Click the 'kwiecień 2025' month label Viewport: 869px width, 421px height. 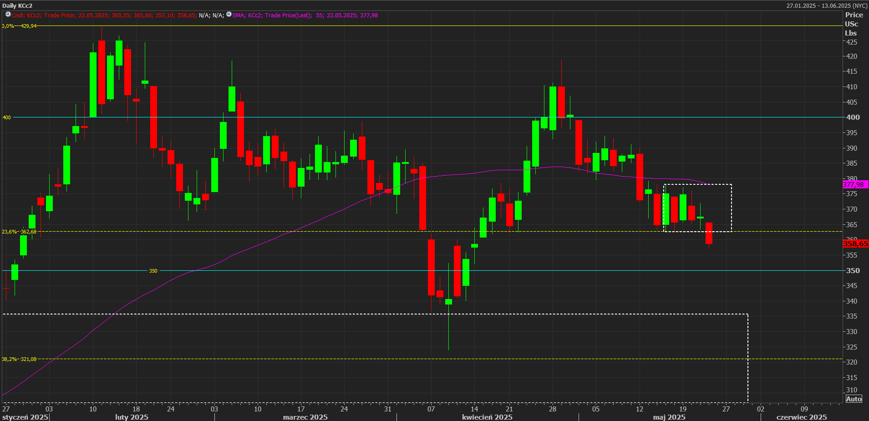(x=487, y=417)
